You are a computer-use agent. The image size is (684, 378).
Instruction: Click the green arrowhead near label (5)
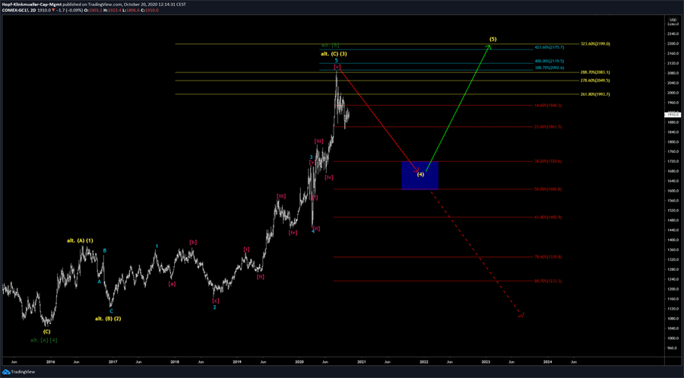coord(489,48)
